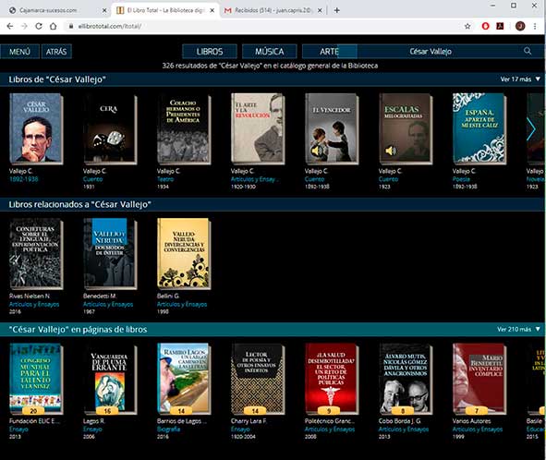
Task: Click Artículos y Ensayos under Benedetti M.
Action: pyautogui.click(x=108, y=304)
